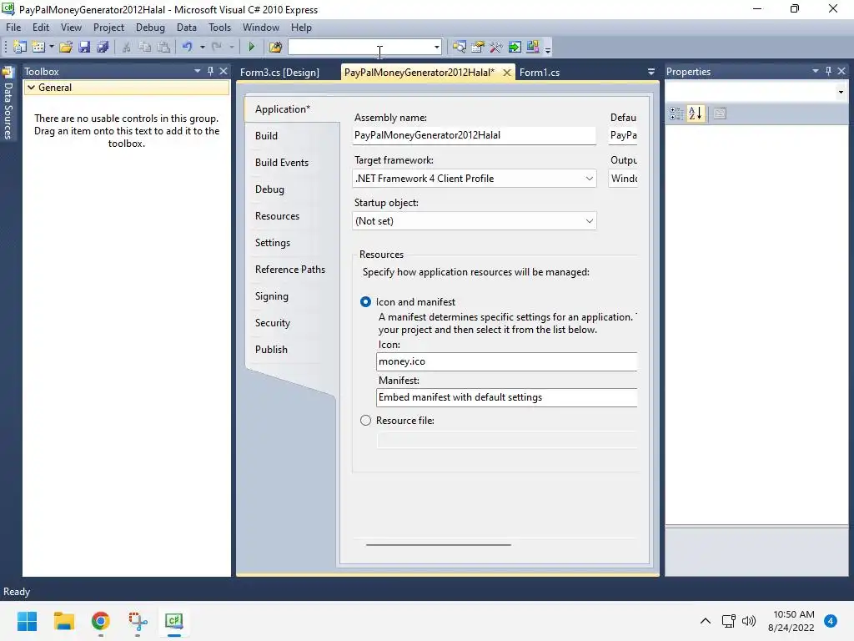
Task: Switch to Form1.cs tab
Action: 540,73
